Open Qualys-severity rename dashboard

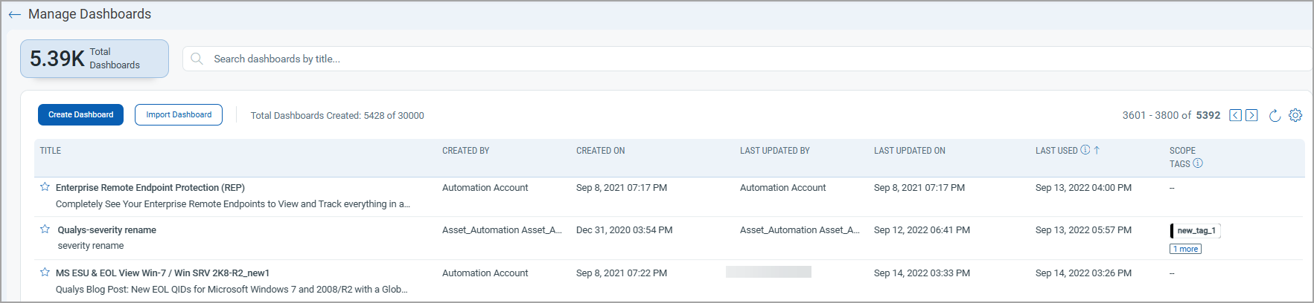(107, 230)
